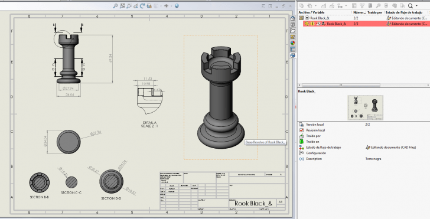The height and width of the screenshot is (219, 430).
Task: Open the Display Style dropdown arrow
Action: point(161,6)
